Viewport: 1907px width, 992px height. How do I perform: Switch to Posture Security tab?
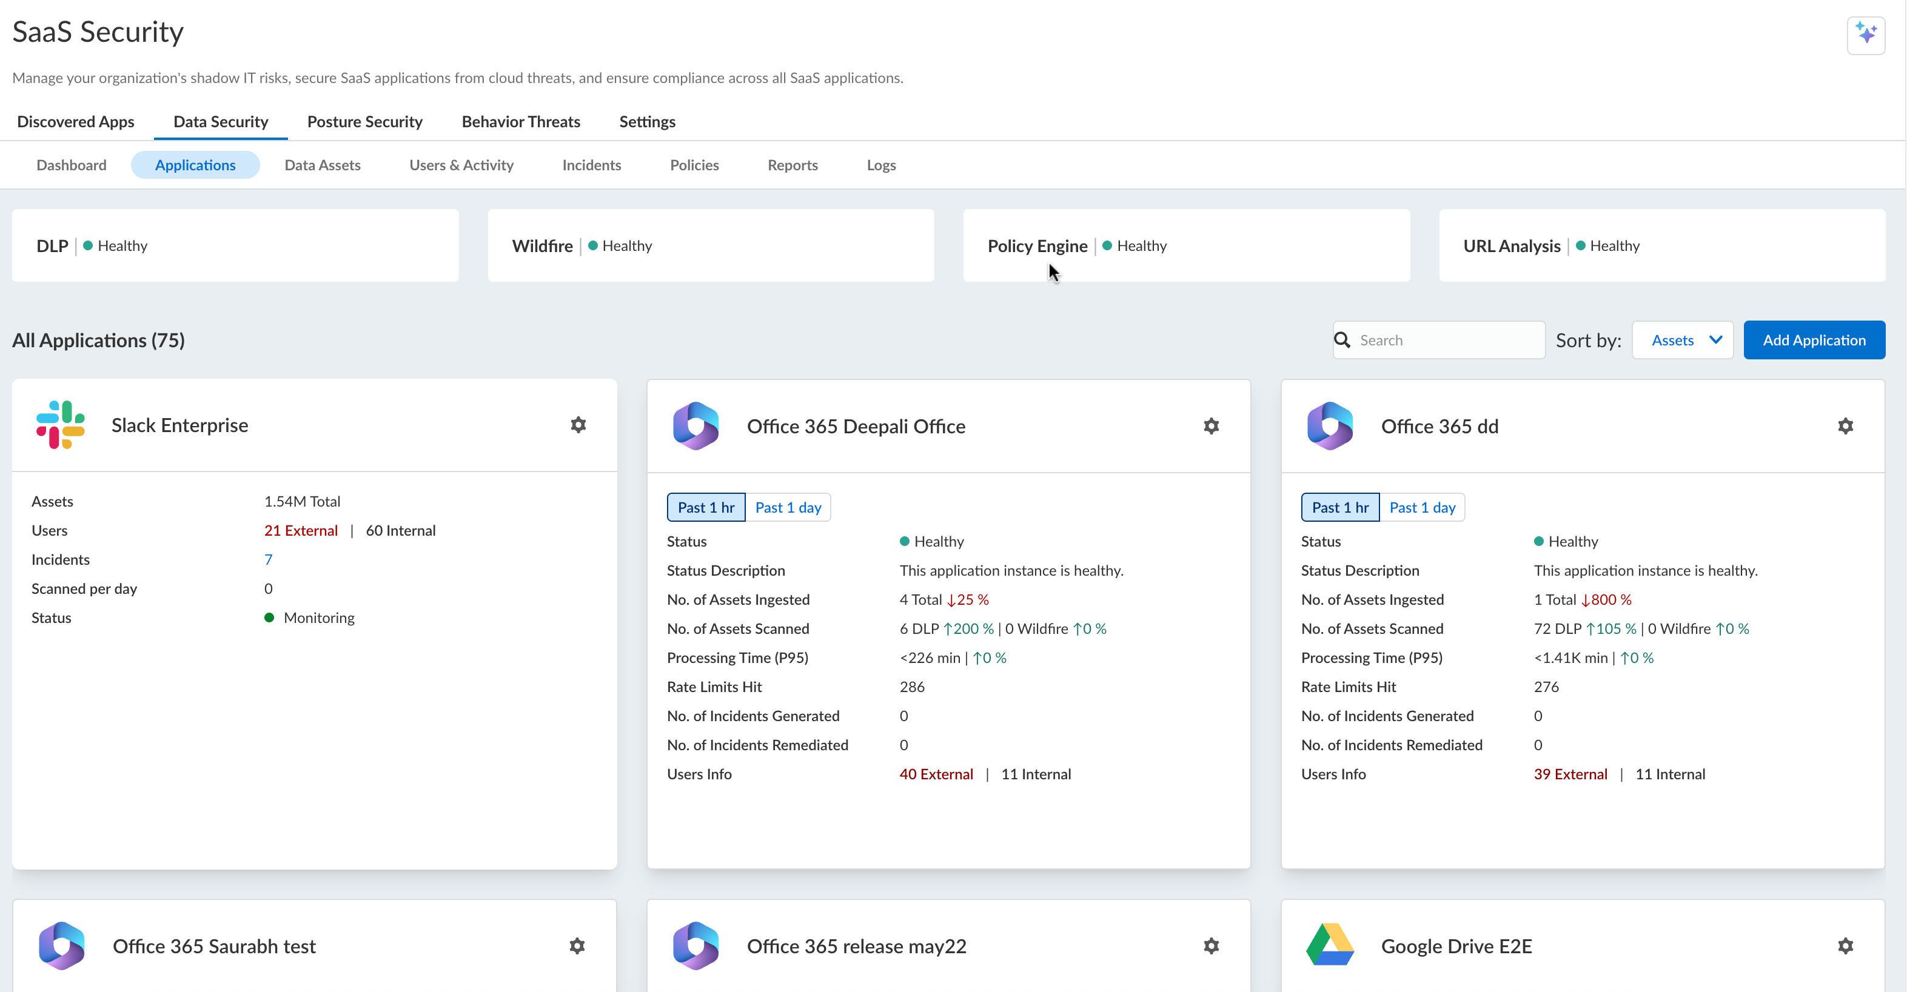coord(364,121)
